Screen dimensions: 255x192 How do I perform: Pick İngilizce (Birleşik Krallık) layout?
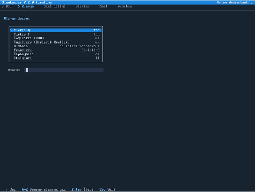pos(56,42)
